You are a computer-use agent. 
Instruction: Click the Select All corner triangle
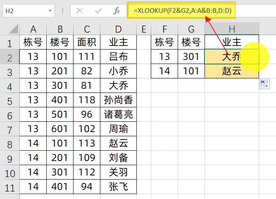point(14,29)
